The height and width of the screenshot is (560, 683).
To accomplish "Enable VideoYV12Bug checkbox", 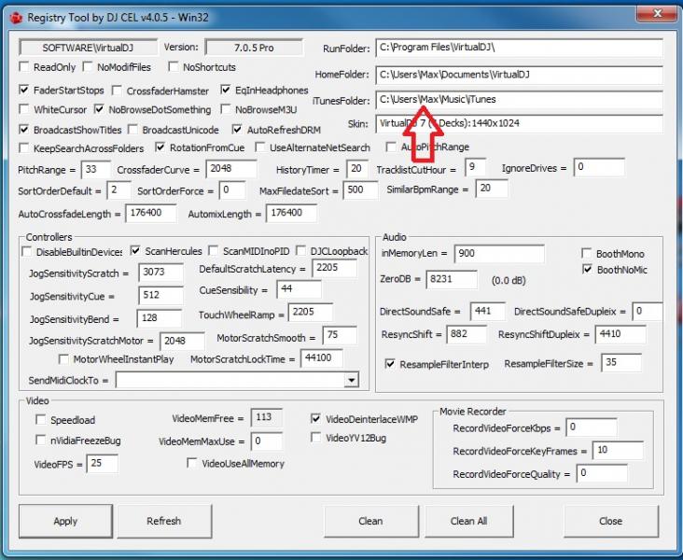I will (316, 438).
